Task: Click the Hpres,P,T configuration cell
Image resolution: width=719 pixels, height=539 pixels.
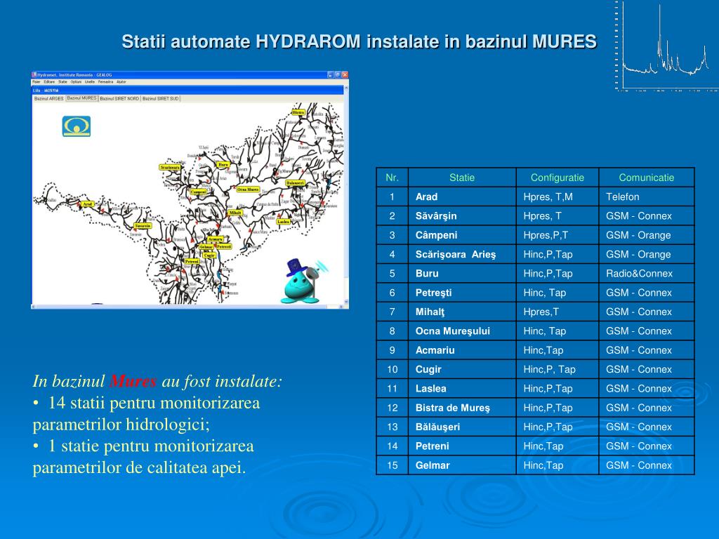Action: pyautogui.click(x=557, y=235)
